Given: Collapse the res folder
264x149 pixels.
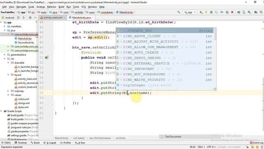Looking at the screenshot, I should 5,59.
